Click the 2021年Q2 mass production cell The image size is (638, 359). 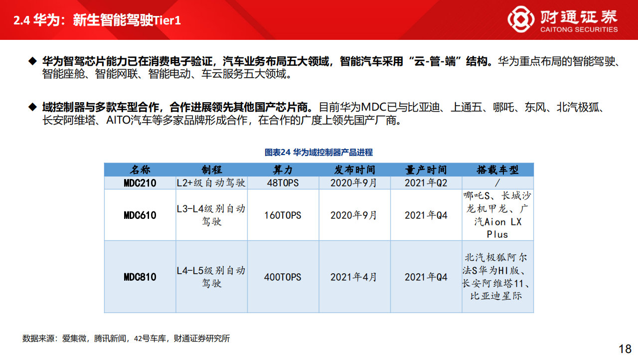click(426, 183)
